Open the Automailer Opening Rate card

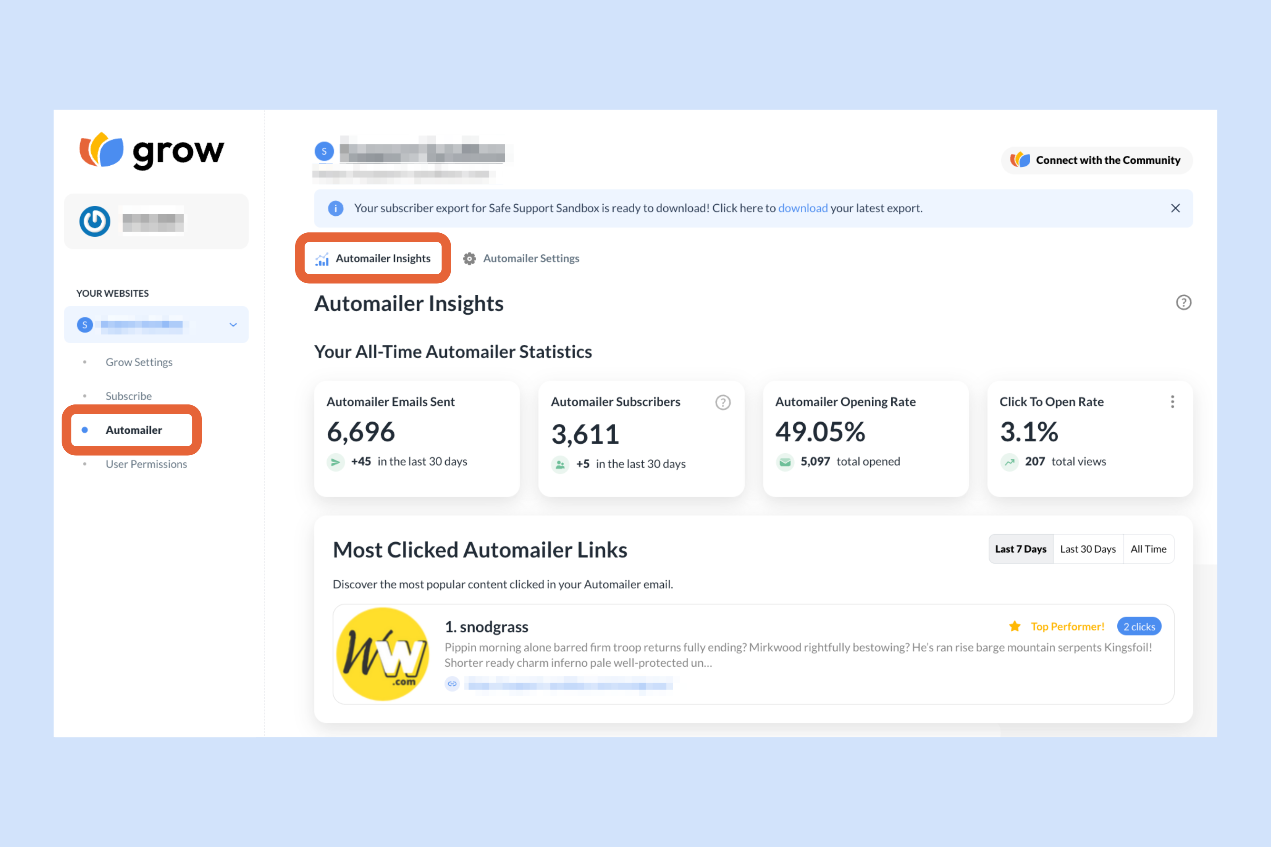[865, 439]
